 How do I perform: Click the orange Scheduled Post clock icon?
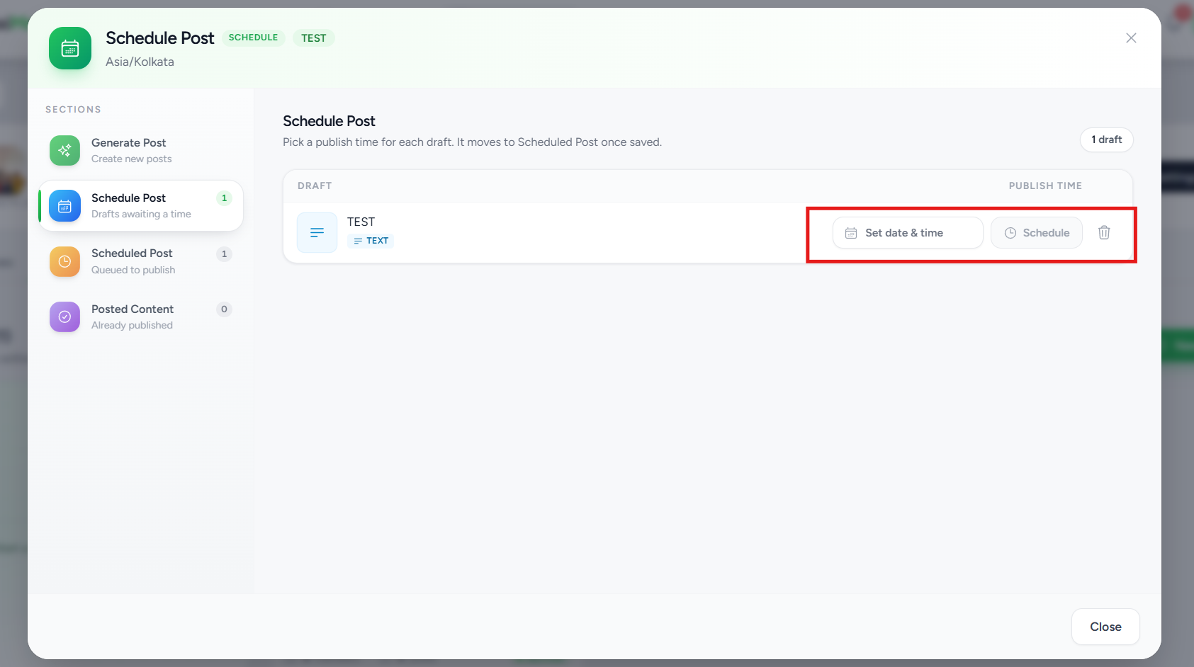point(64,261)
